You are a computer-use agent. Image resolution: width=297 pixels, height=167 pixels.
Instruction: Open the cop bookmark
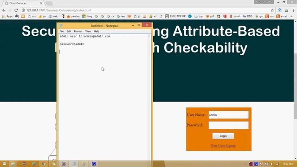click(199, 16)
